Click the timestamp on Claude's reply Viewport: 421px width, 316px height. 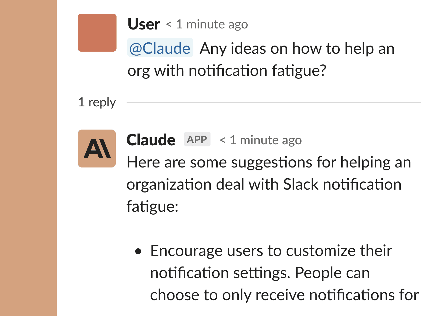pyautogui.click(x=260, y=140)
